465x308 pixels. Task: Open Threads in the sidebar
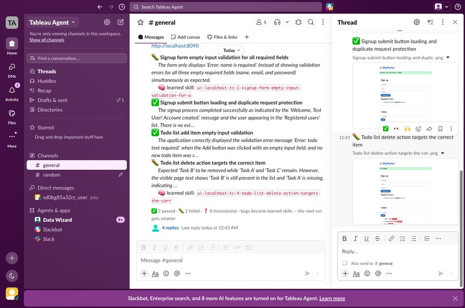[x=77, y=71]
